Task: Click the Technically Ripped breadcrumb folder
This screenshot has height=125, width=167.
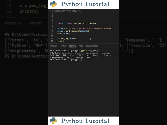Action: 57,11
